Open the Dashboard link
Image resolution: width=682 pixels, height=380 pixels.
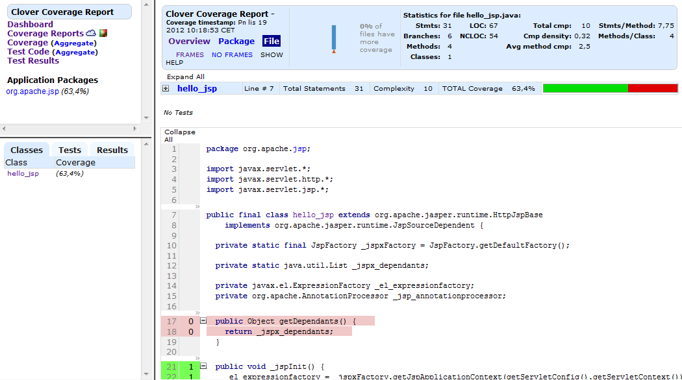pyautogui.click(x=30, y=24)
